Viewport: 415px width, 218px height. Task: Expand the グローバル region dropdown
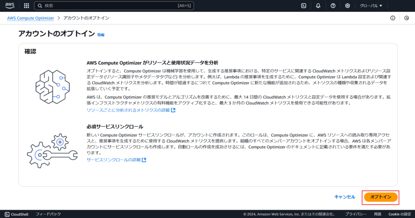[x=371, y=6]
